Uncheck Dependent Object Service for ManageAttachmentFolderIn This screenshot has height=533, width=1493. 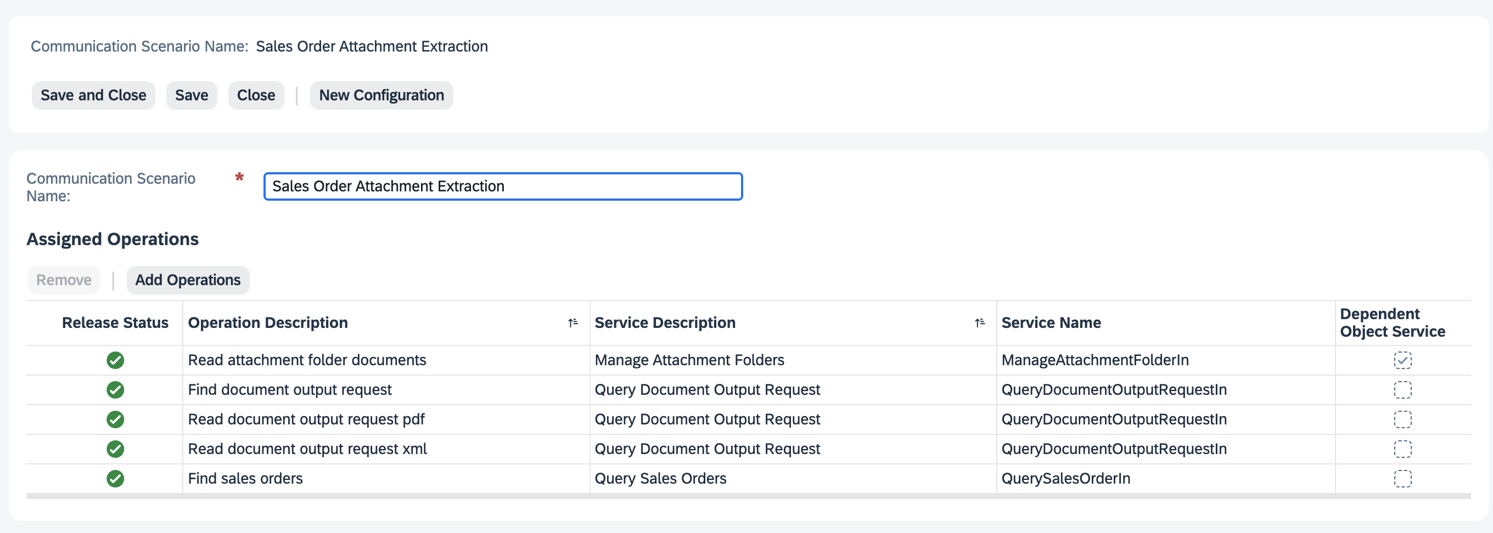click(1403, 360)
